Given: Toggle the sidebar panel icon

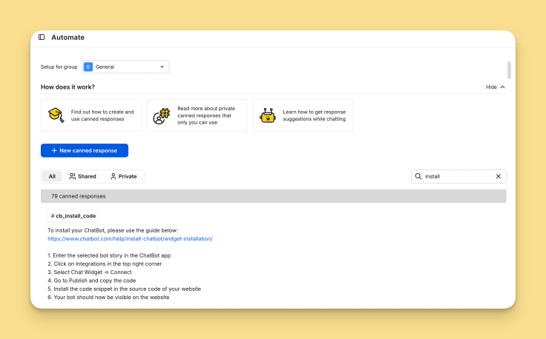Looking at the screenshot, I should coord(42,37).
